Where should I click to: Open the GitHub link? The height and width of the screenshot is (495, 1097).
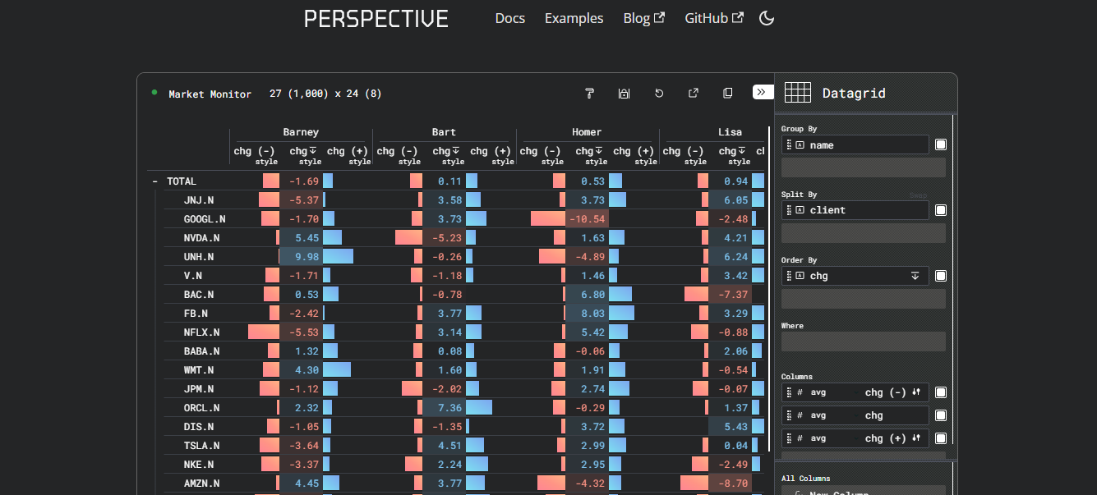click(713, 18)
